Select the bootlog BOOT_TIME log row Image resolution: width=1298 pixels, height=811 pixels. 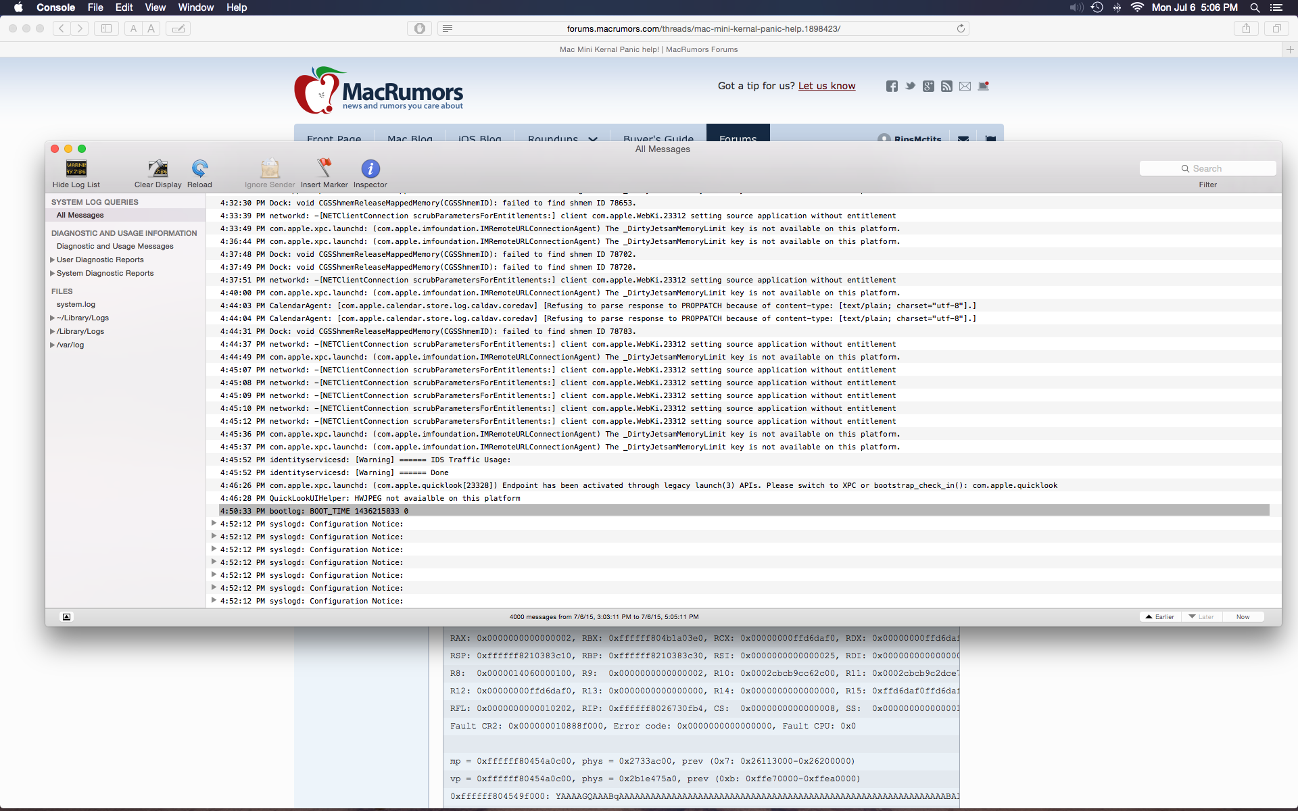tap(744, 511)
